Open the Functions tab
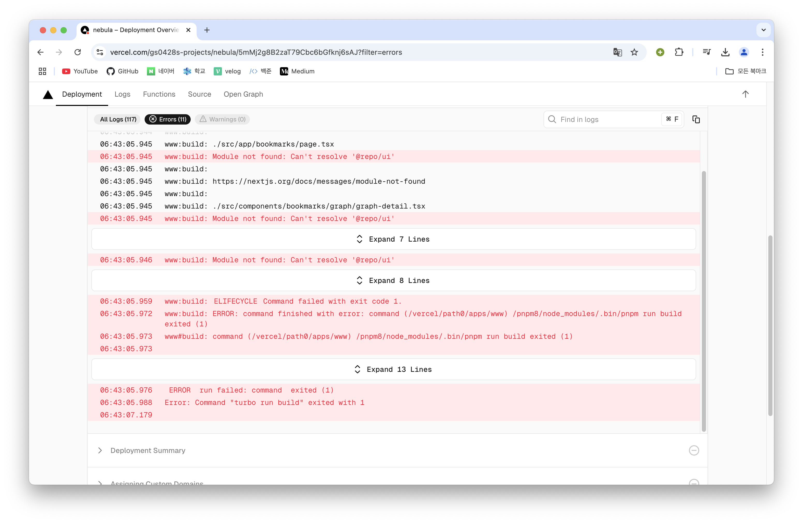The image size is (803, 523). (159, 94)
